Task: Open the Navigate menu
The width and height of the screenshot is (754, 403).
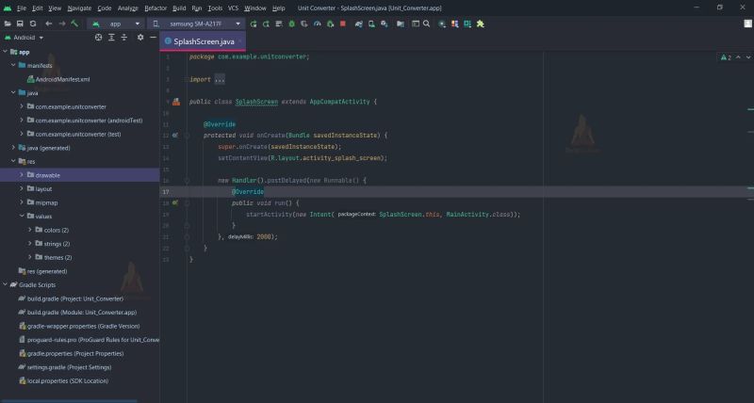Action: (79, 8)
